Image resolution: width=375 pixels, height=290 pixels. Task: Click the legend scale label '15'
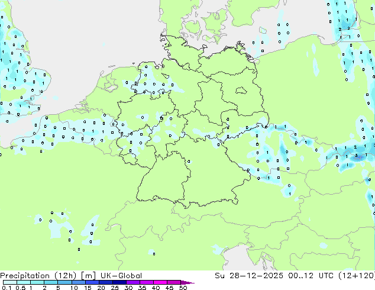coord(88,288)
